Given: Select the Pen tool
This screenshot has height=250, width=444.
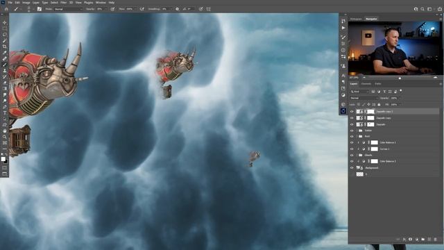Looking at the screenshot, I should coord(5,107).
